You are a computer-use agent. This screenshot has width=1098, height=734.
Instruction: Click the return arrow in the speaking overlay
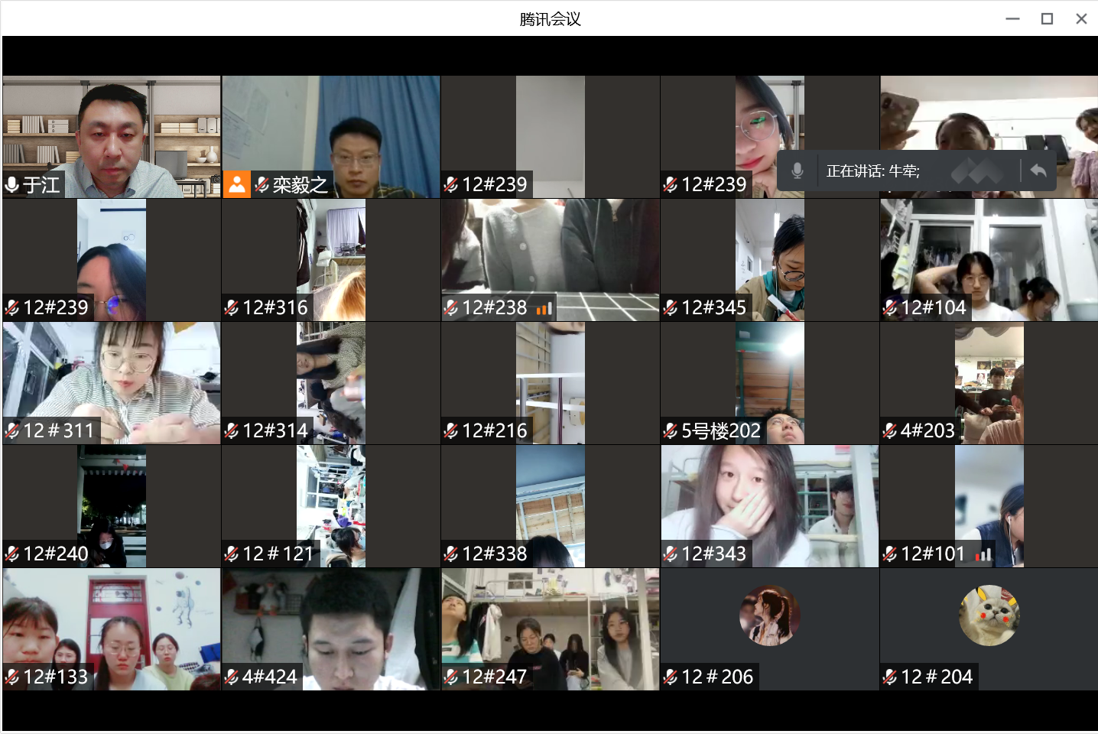(x=1038, y=171)
